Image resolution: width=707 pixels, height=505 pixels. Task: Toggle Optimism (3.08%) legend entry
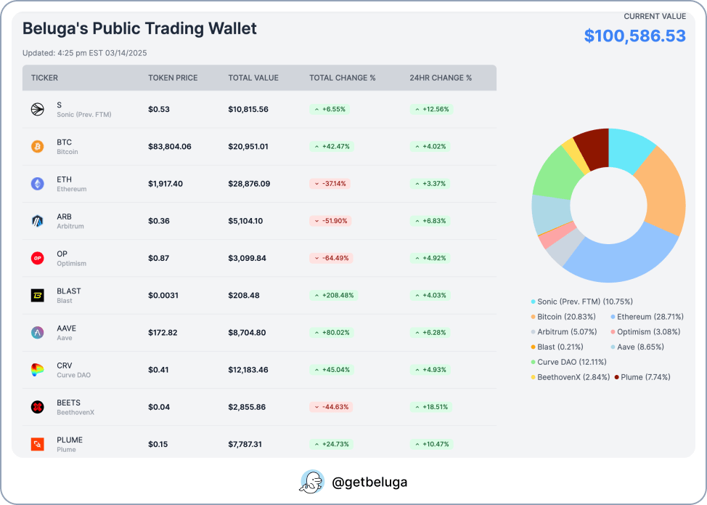click(x=645, y=332)
